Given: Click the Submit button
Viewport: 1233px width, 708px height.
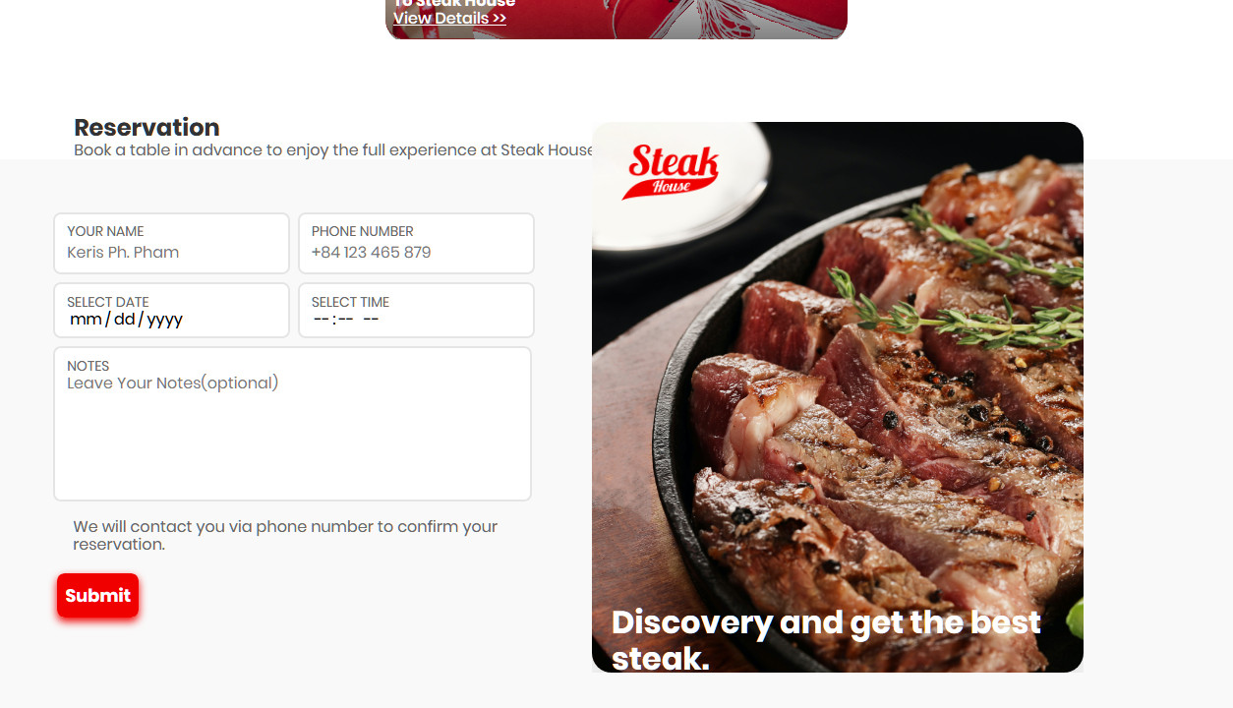Looking at the screenshot, I should 97,595.
